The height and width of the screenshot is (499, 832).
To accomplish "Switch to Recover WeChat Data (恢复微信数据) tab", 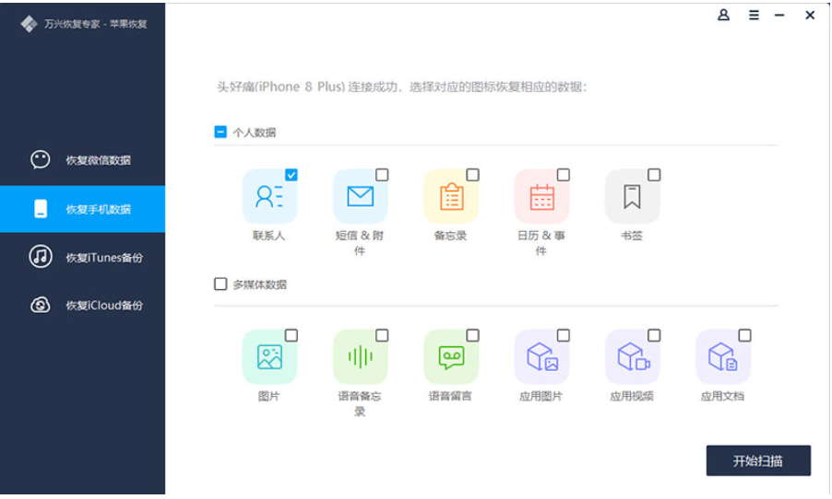I will 83,160.
